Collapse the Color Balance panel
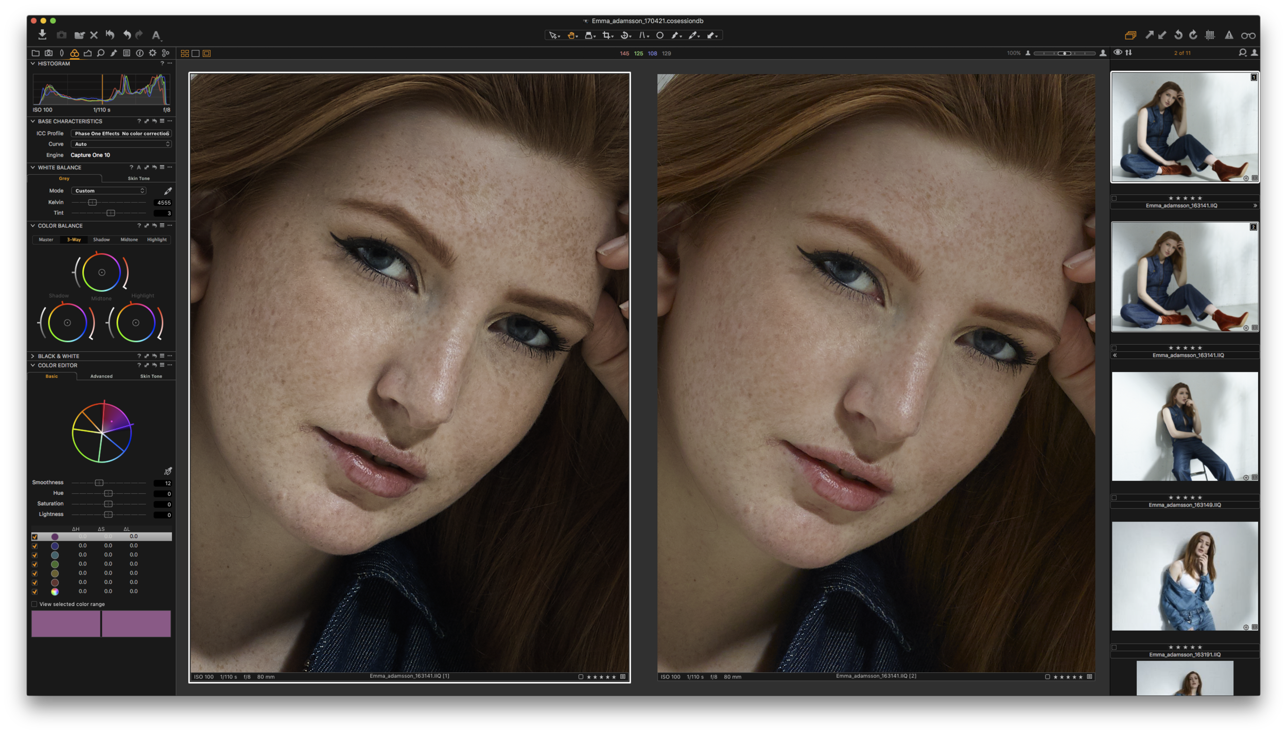1287x734 pixels. coord(33,226)
